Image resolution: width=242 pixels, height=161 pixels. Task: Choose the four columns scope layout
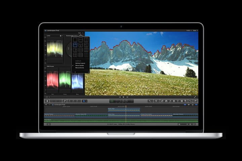[86, 55]
